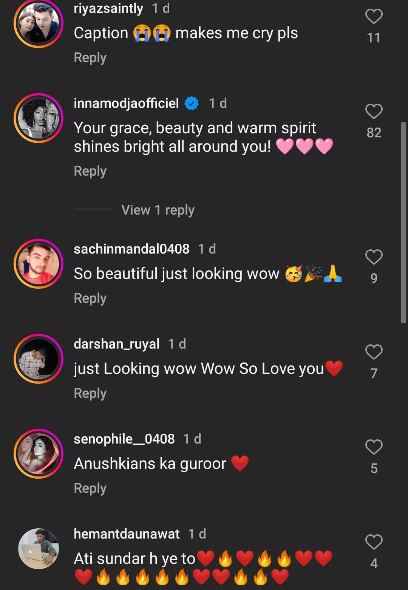Viewport: 408px width, 590px height.
Task: Open hemantdaunawat's profile picture
Action: pos(39,549)
